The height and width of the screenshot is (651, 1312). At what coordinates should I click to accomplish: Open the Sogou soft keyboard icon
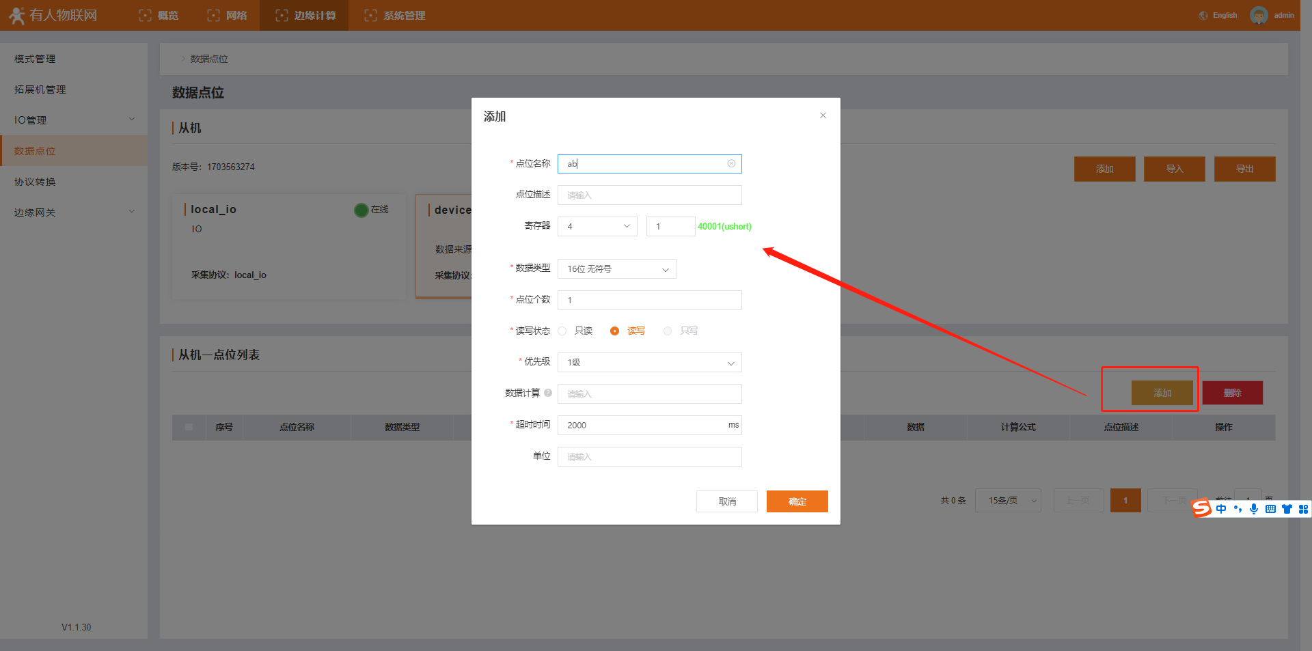1270,509
